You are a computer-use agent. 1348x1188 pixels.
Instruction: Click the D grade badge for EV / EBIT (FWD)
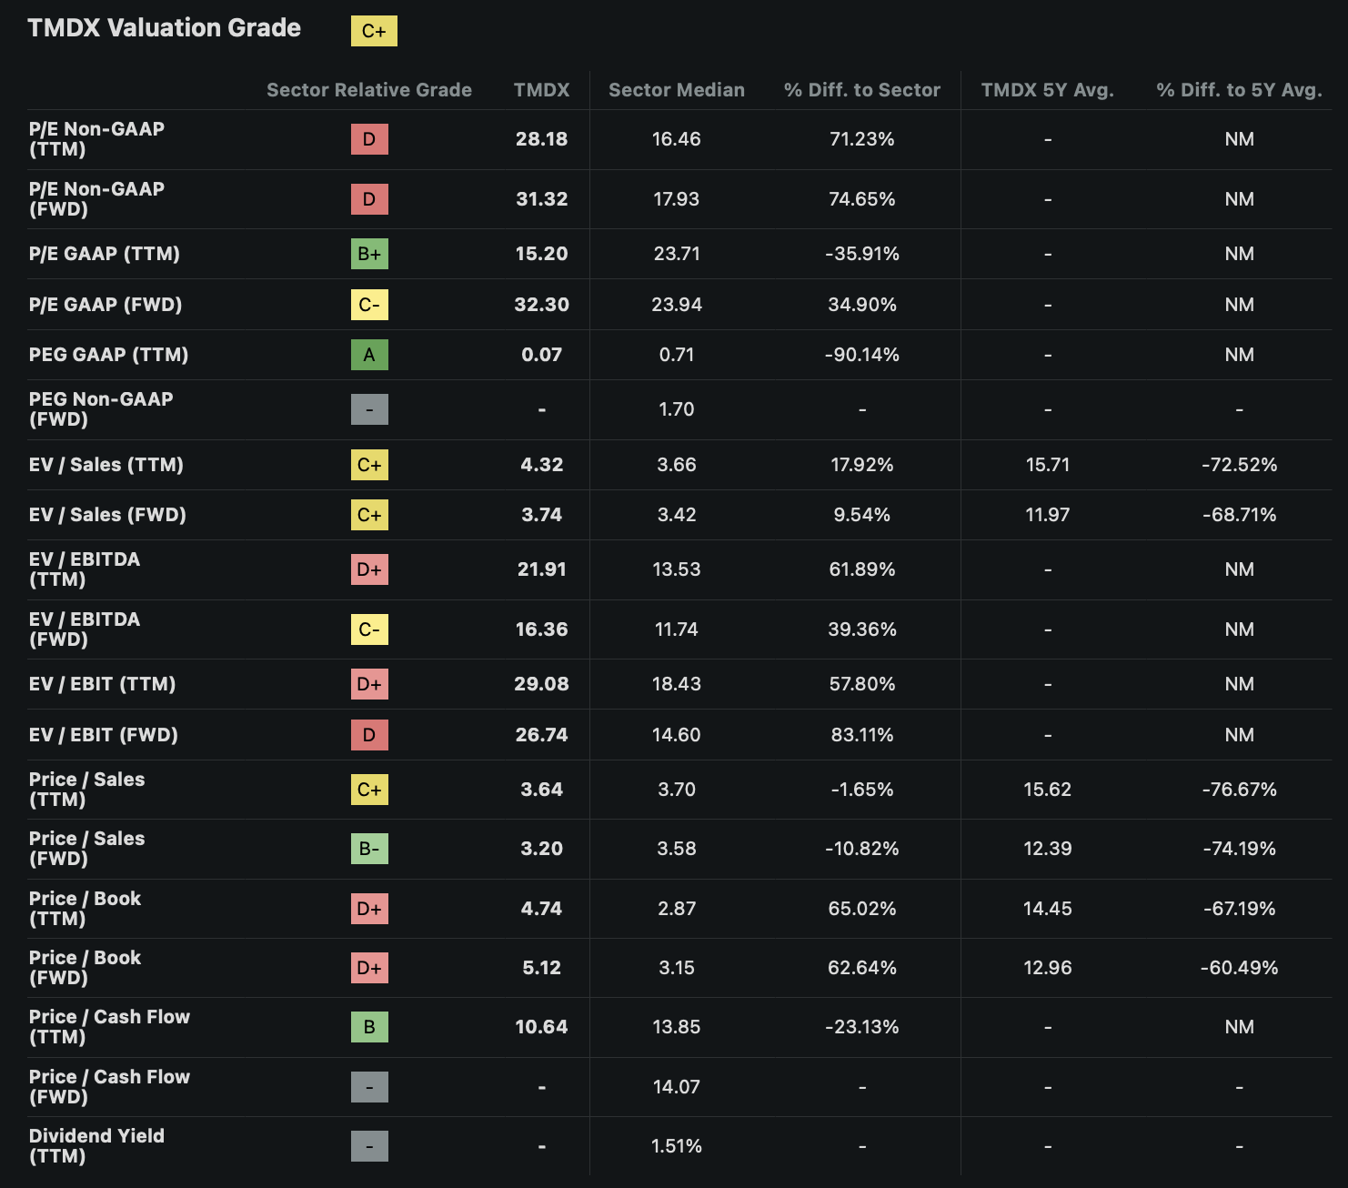369,735
